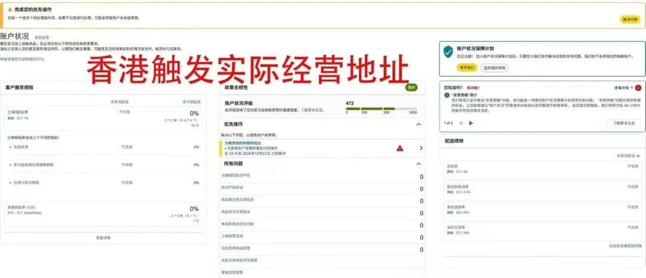Screen dimensions: 646x278
Task: Click the blue info icon beside 卖家质疑 简介
Action: point(447,95)
